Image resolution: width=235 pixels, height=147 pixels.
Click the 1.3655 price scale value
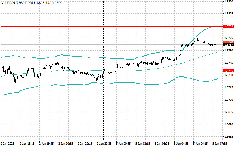pyautogui.click(x=229, y=137)
